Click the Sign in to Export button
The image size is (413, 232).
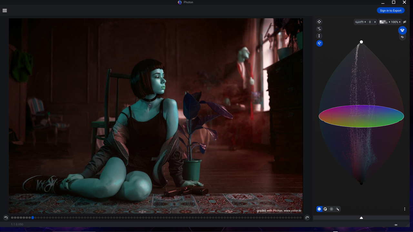pyautogui.click(x=390, y=11)
